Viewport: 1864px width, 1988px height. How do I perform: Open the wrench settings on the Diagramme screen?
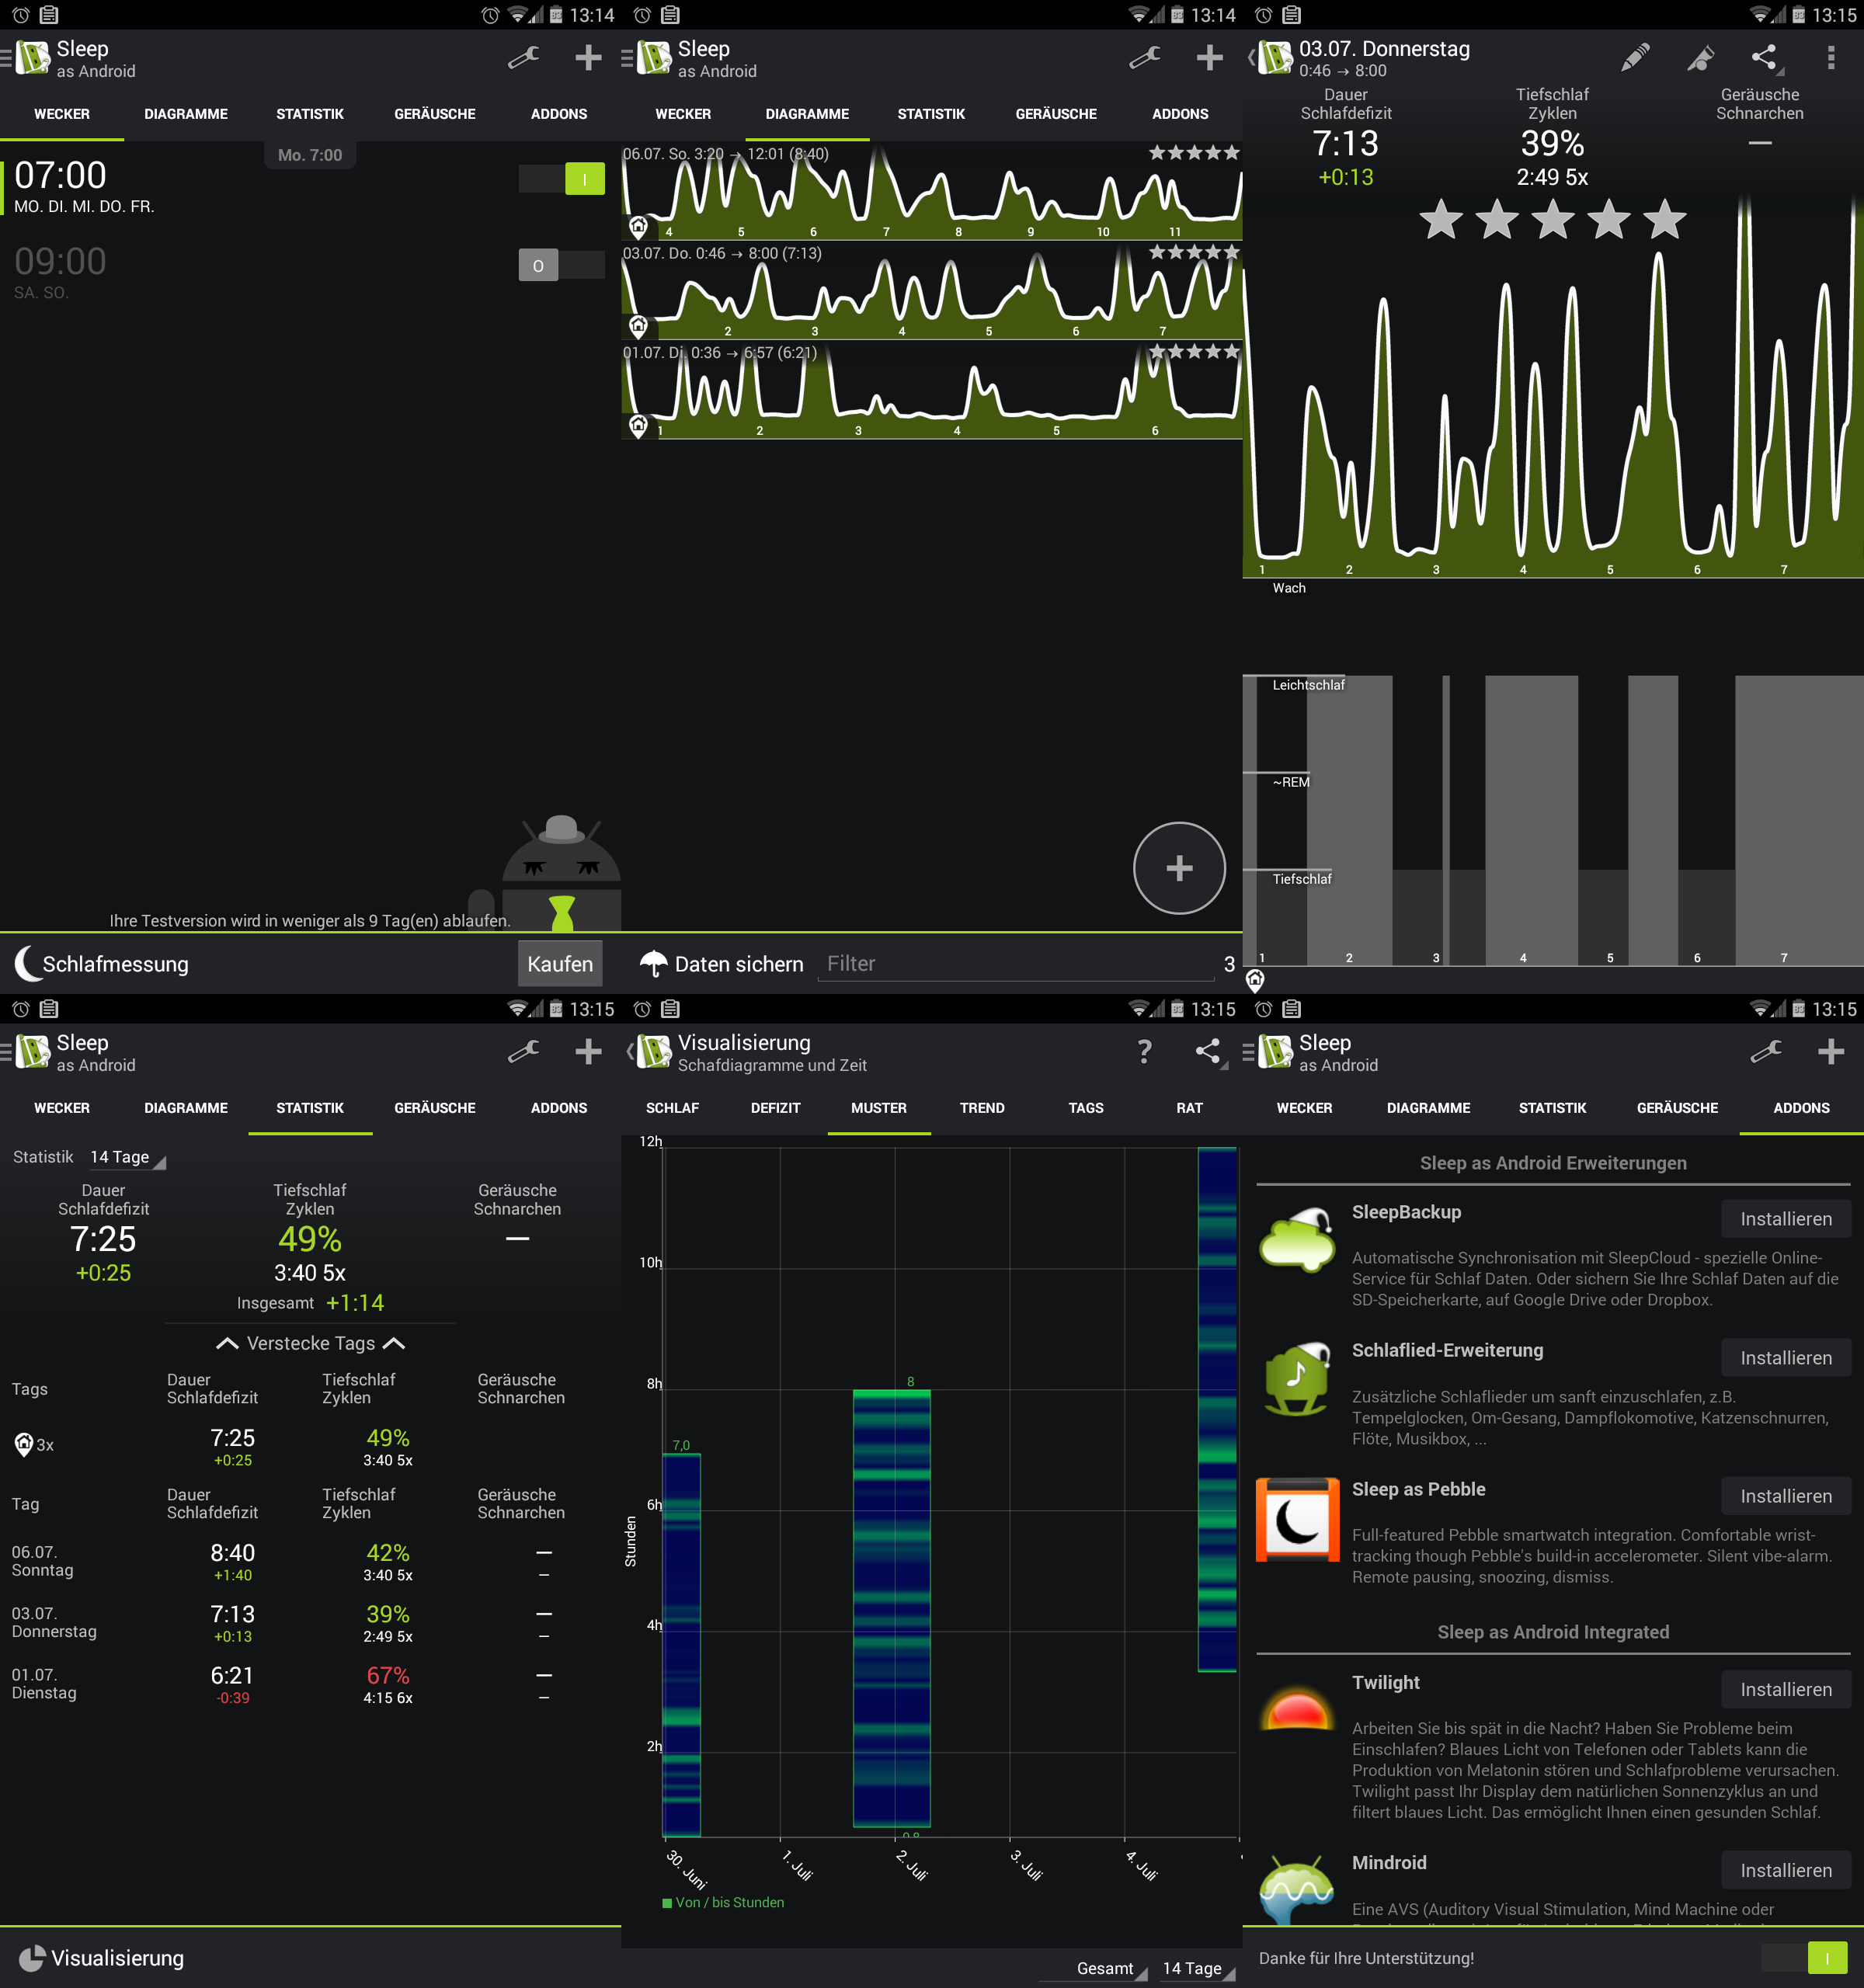click(1145, 58)
